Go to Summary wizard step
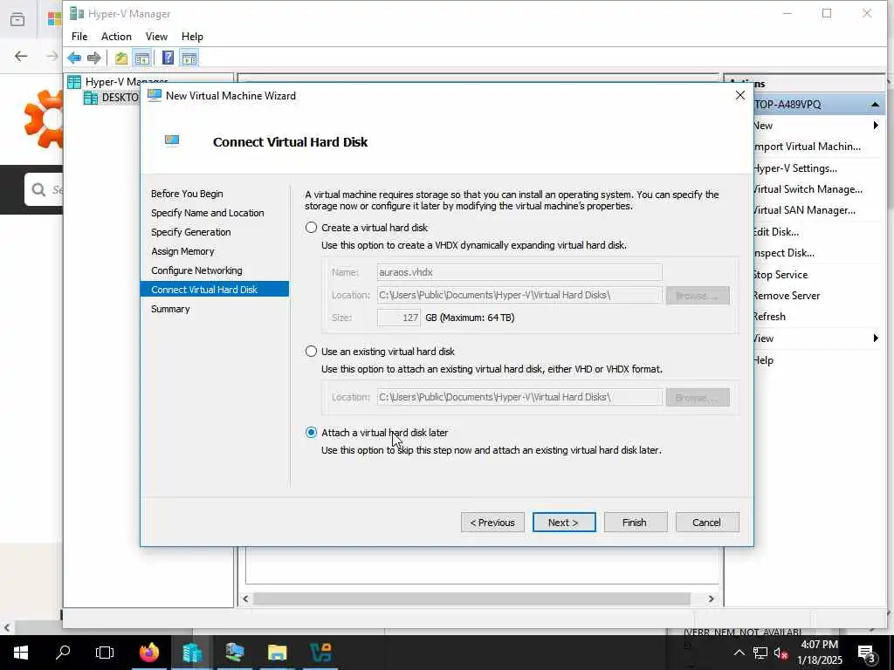This screenshot has height=670, width=894. click(170, 309)
